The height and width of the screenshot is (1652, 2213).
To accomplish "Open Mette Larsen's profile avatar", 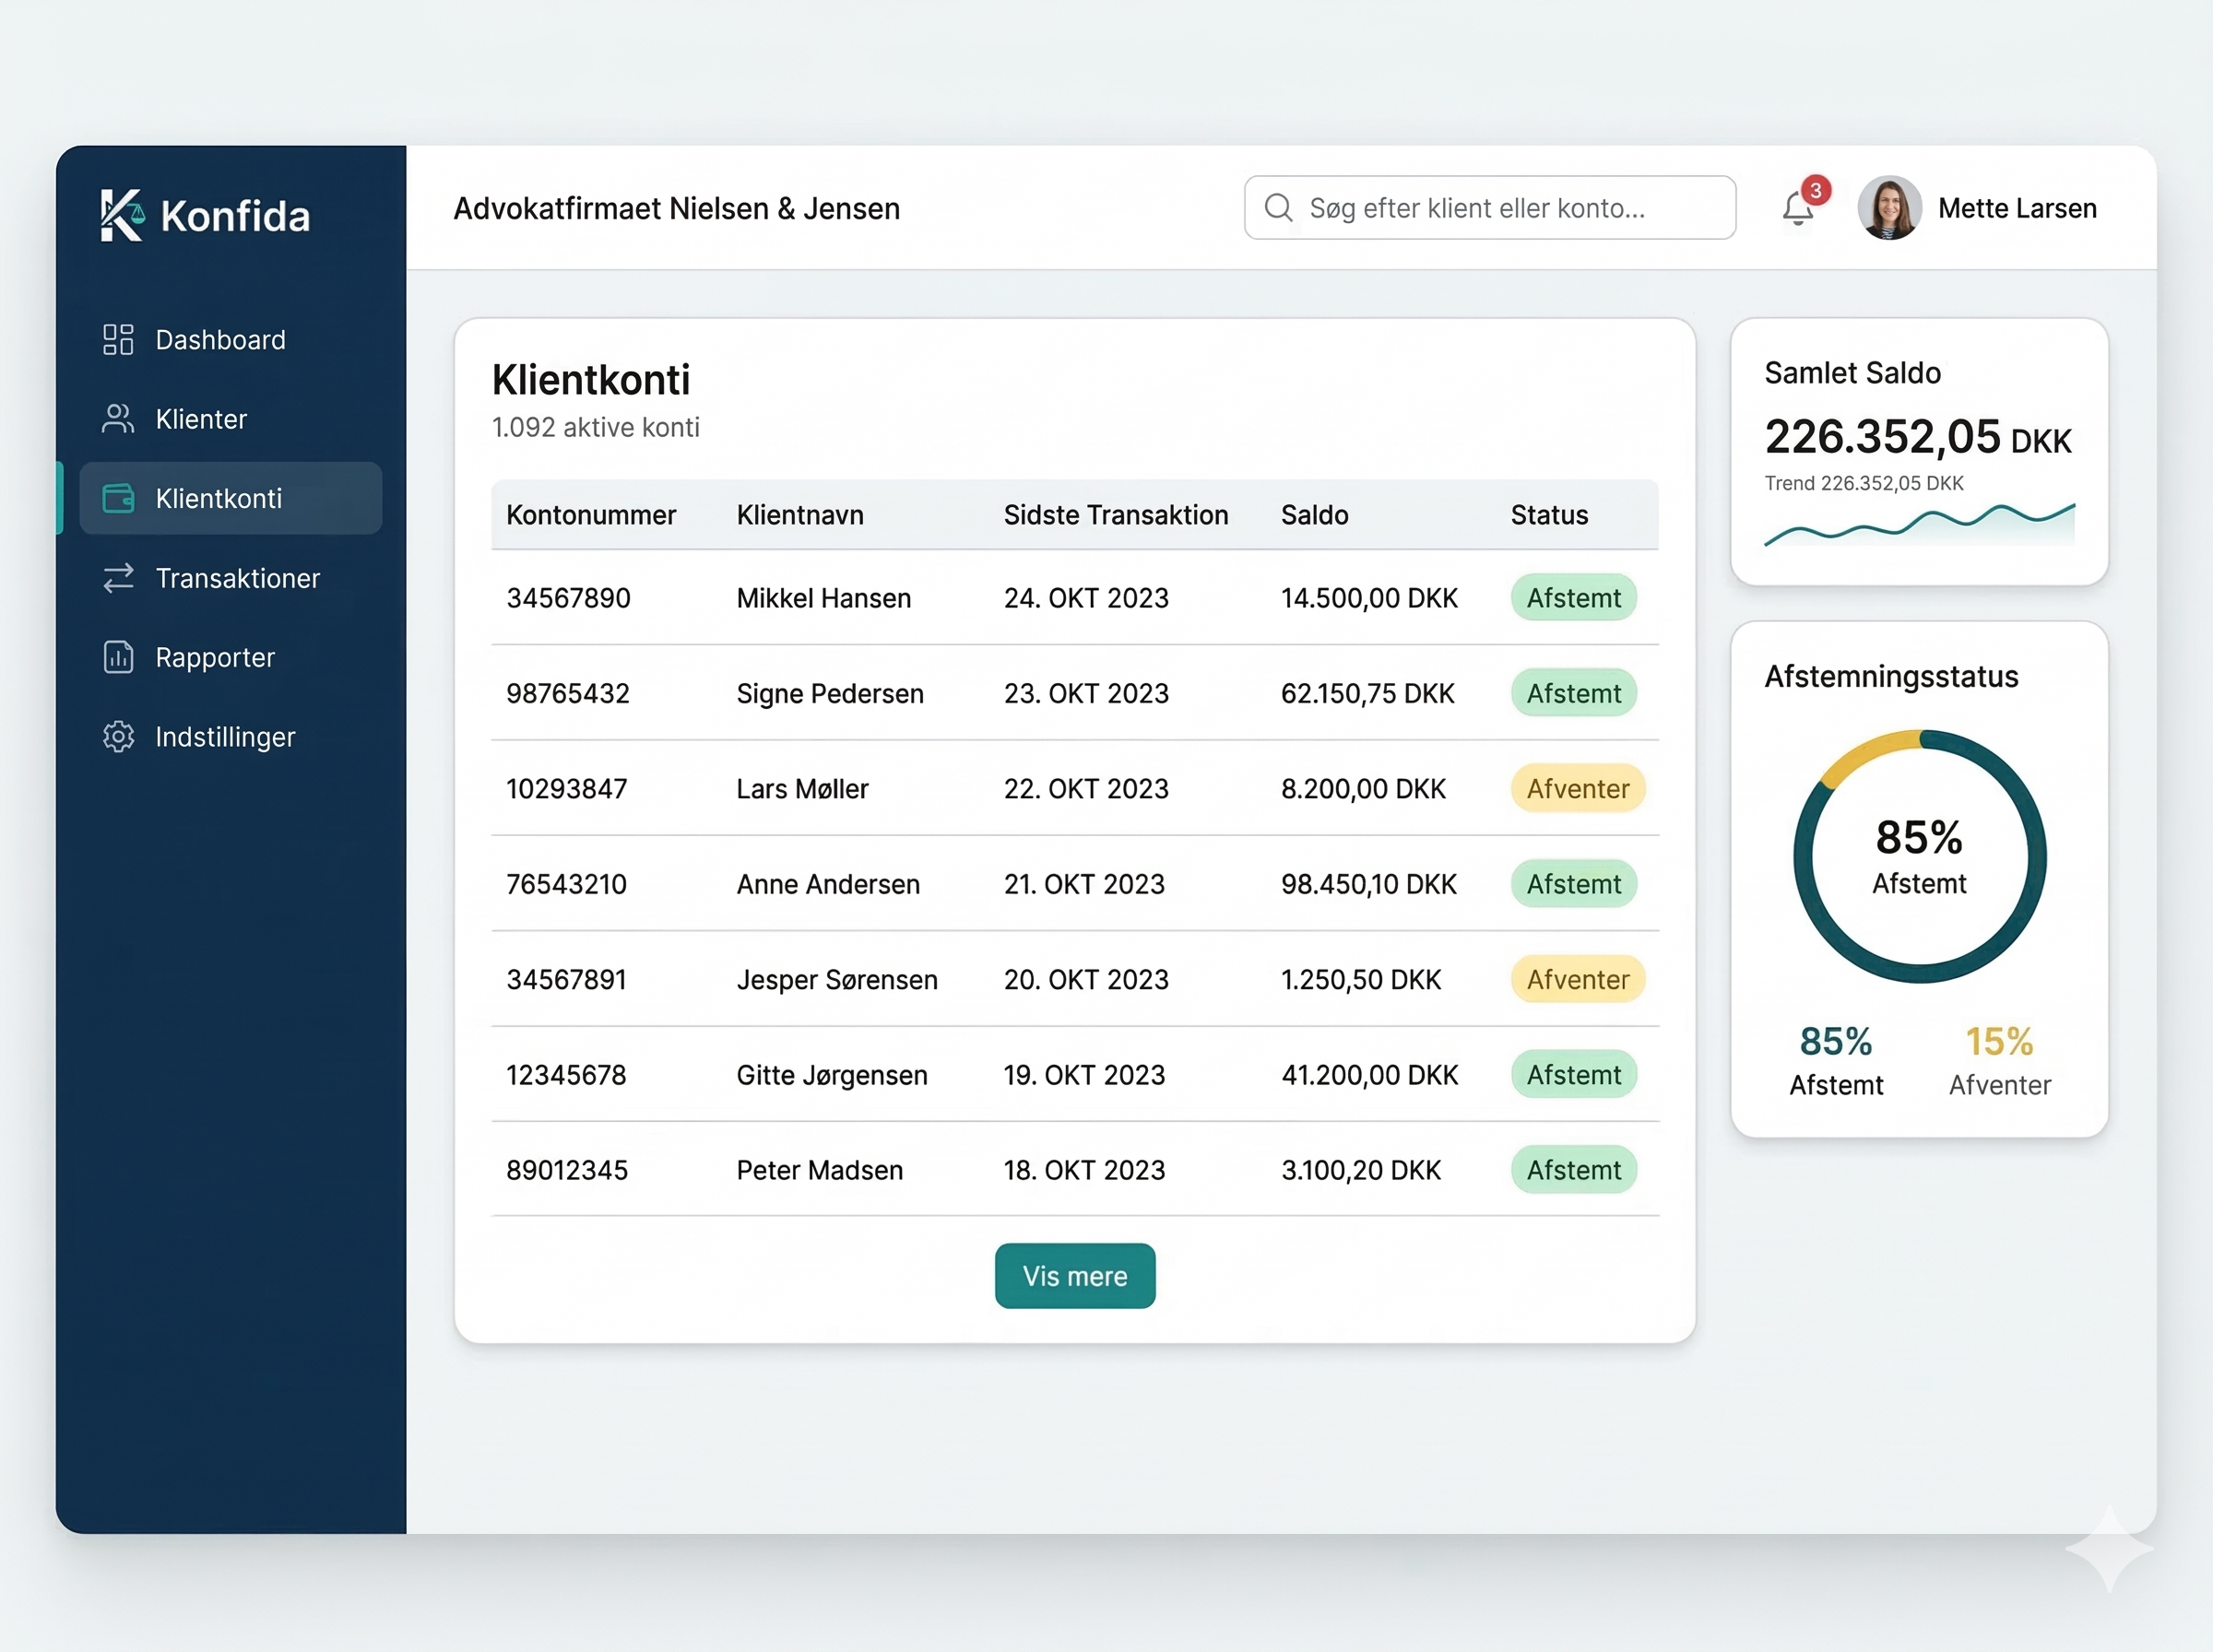I will point(1889,208).
